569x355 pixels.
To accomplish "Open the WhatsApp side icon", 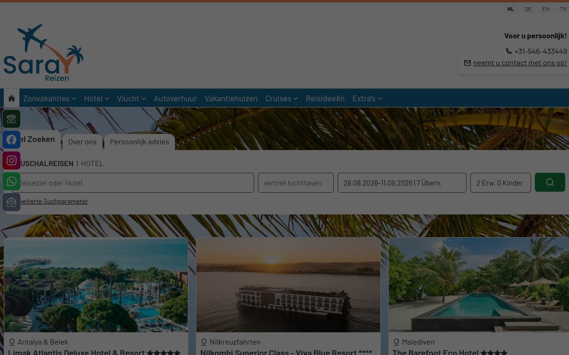I will pyautogui.click(x=11, y=181).
